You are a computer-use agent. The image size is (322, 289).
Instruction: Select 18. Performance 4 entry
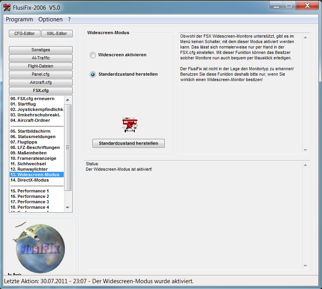point(37,208)
